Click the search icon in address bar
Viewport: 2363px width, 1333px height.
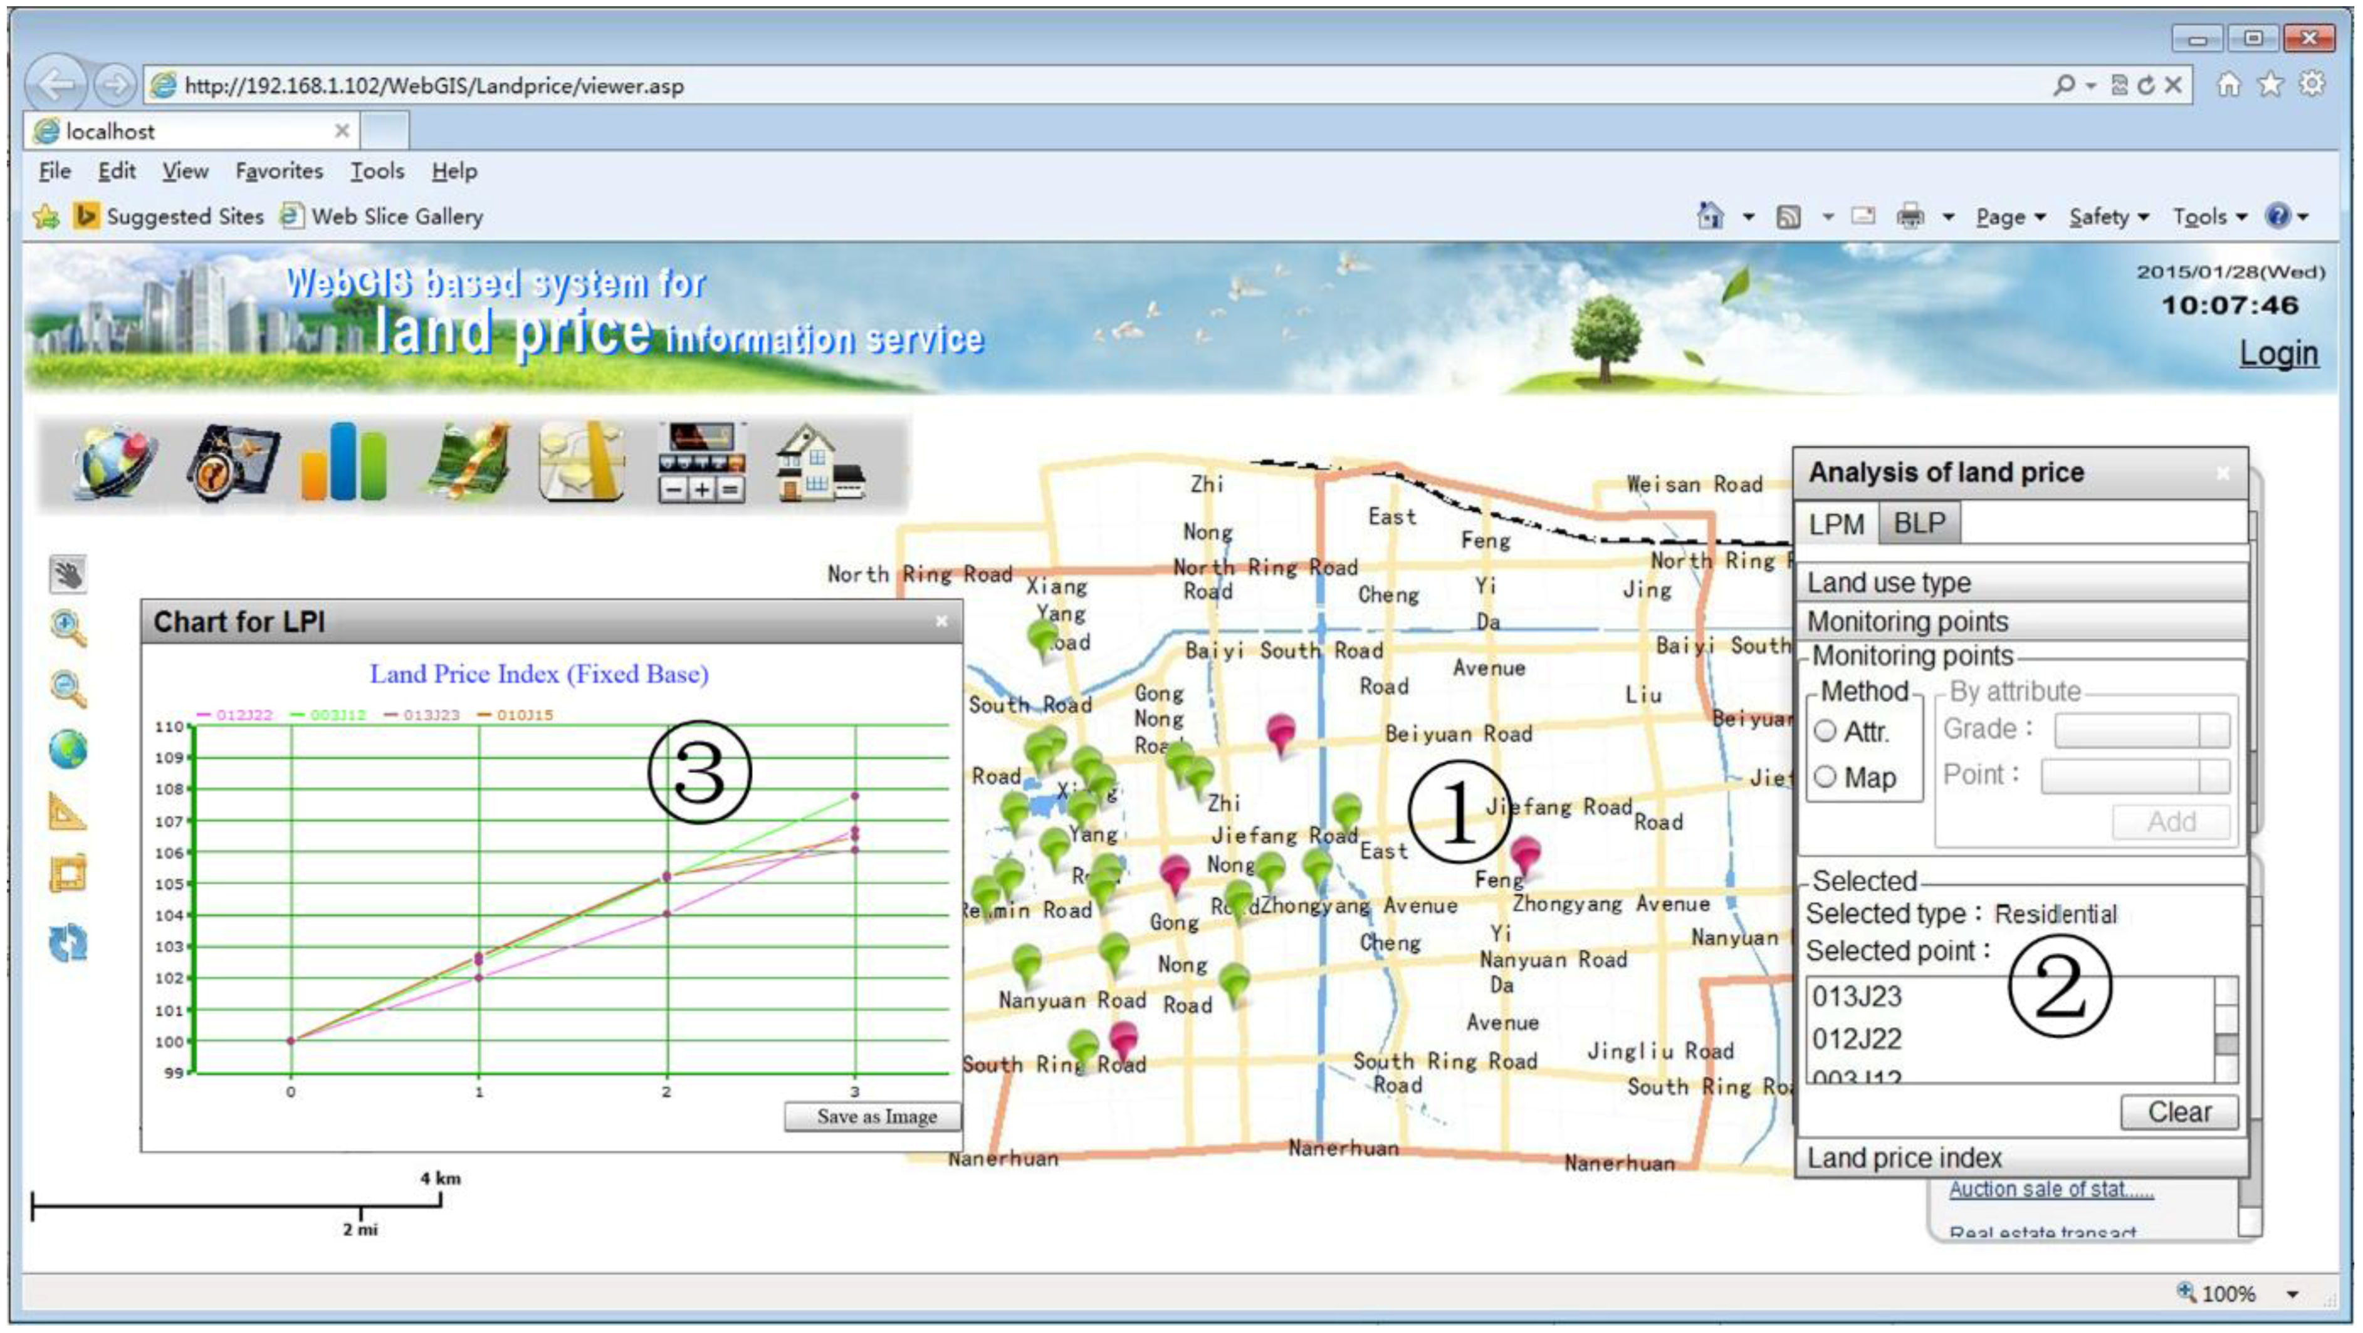(x=2063, y=85)
